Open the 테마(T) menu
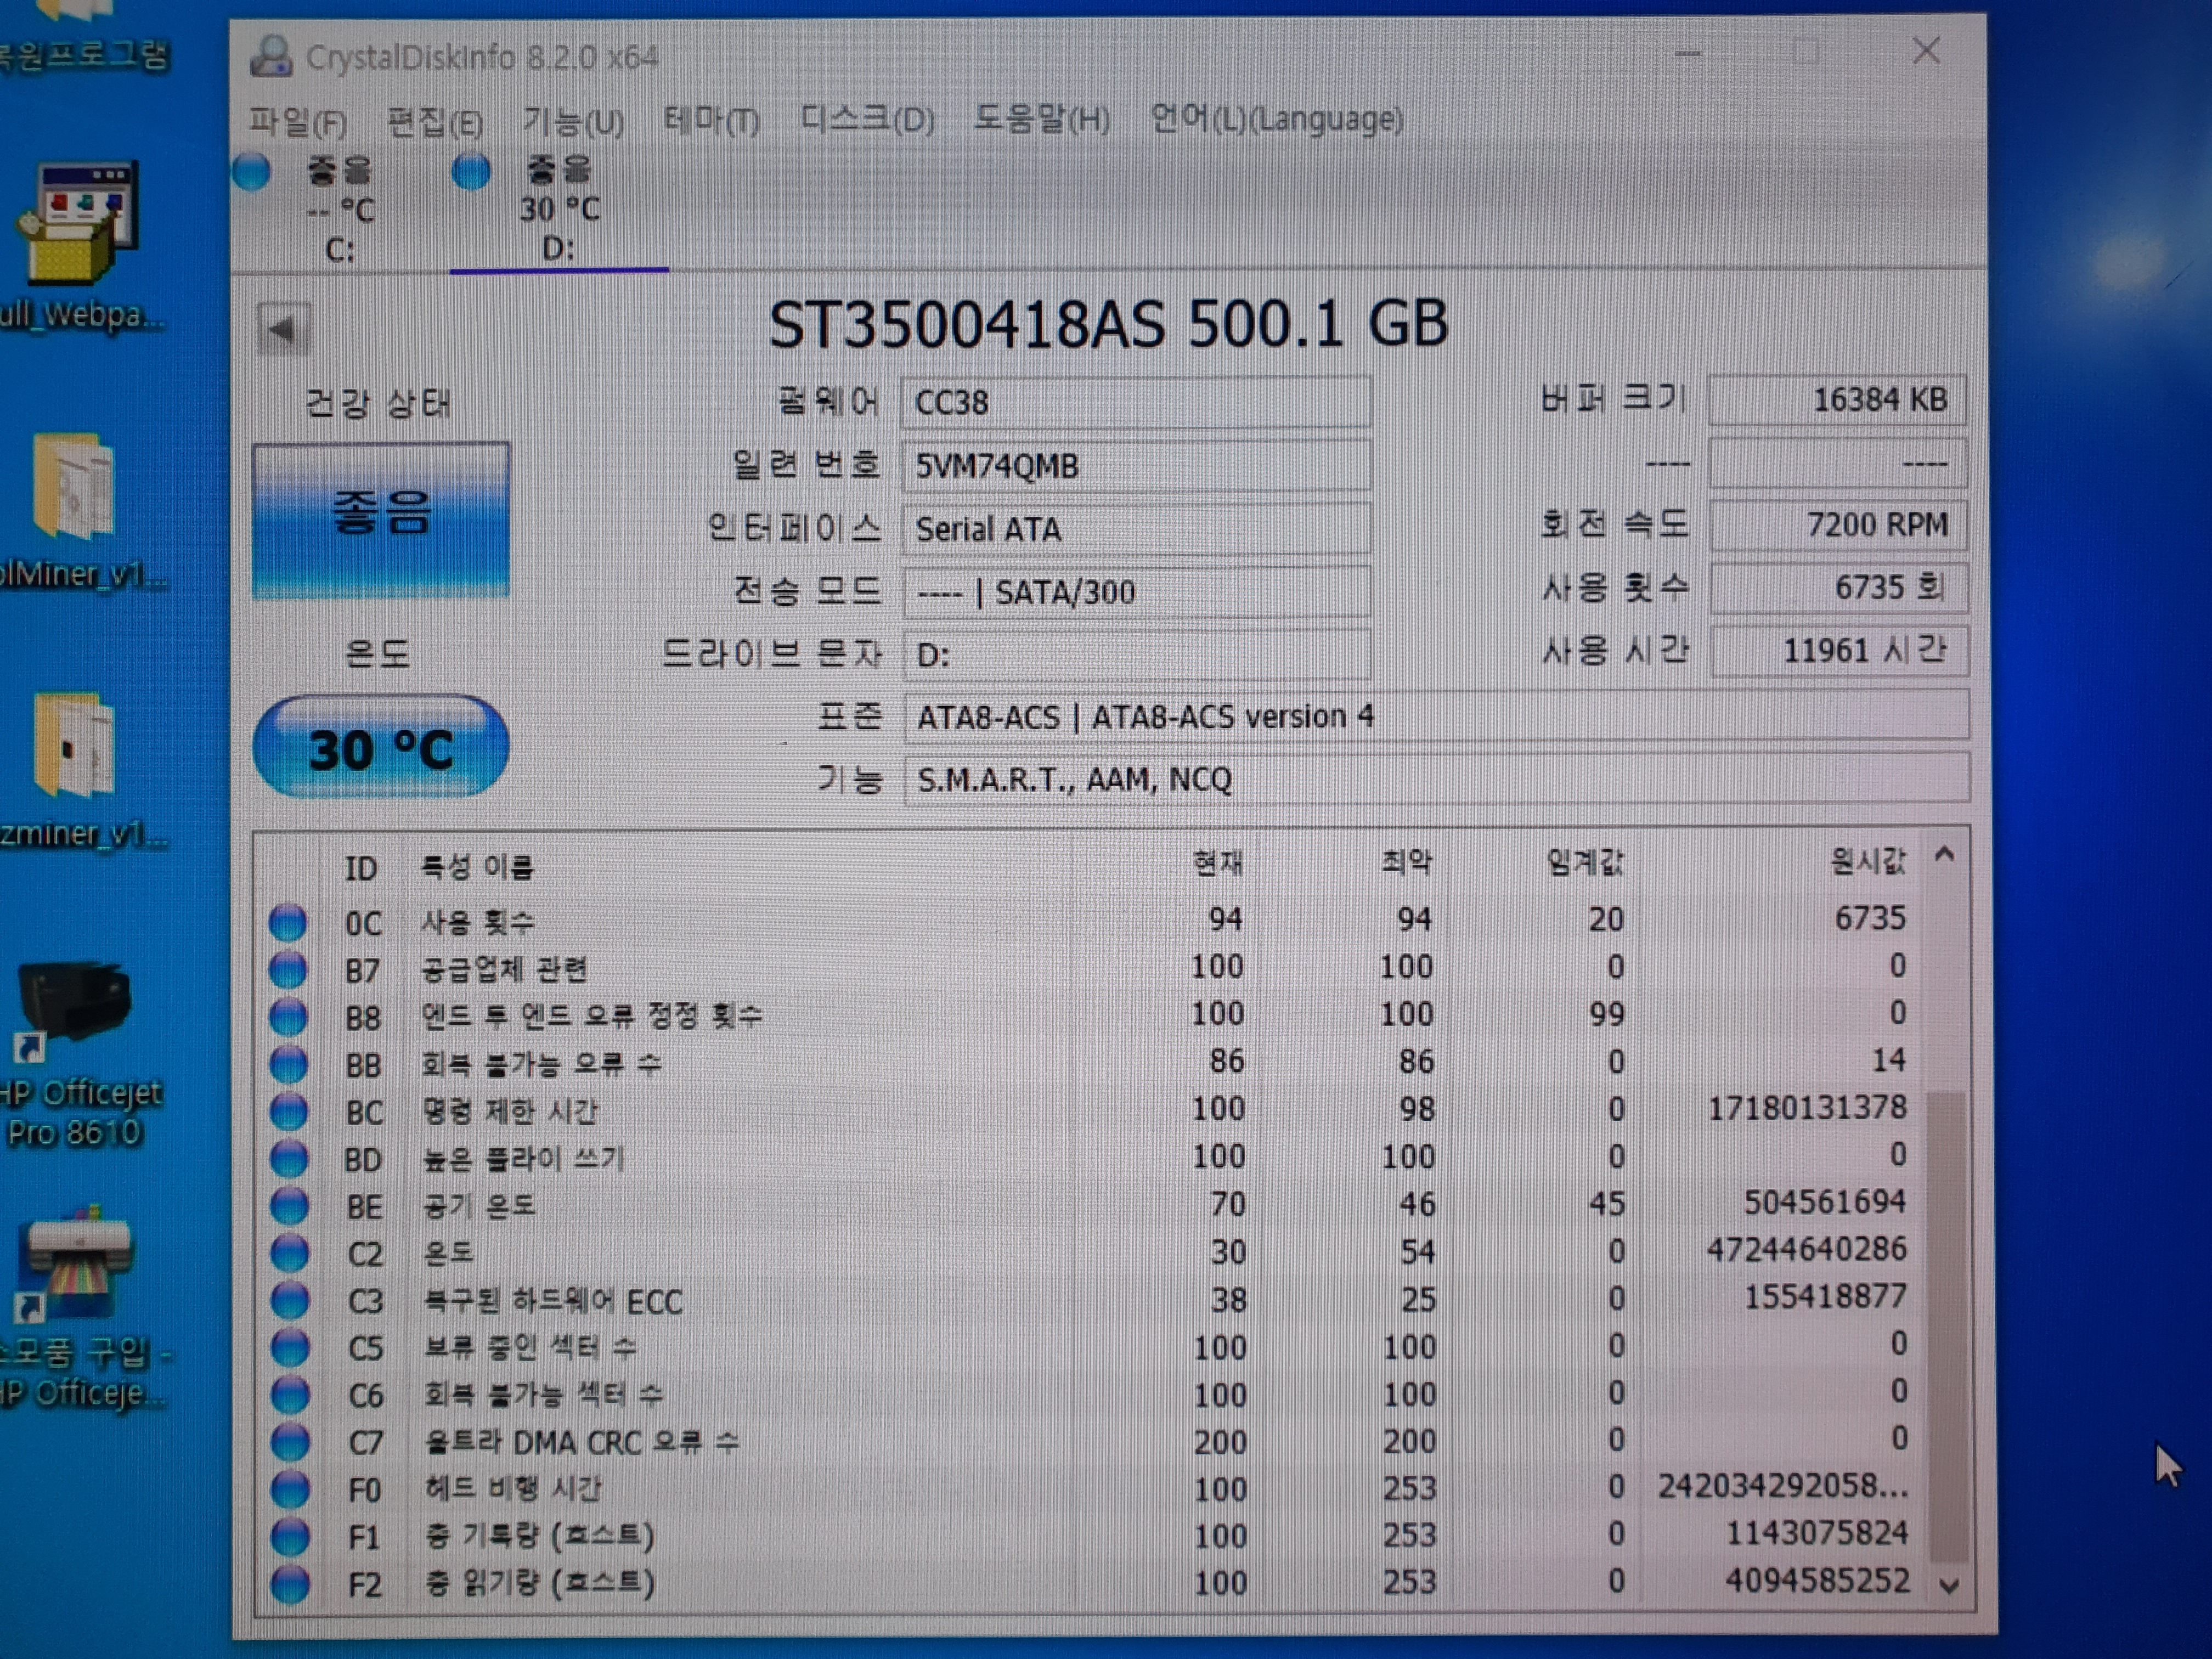 (711, 121)
